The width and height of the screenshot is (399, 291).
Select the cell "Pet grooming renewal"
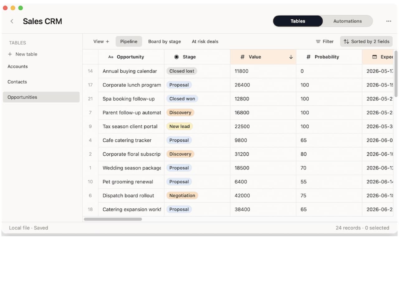pos(131,182)
